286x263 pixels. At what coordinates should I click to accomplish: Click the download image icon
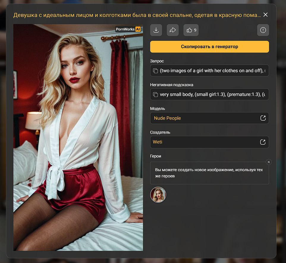pos(156,30)
